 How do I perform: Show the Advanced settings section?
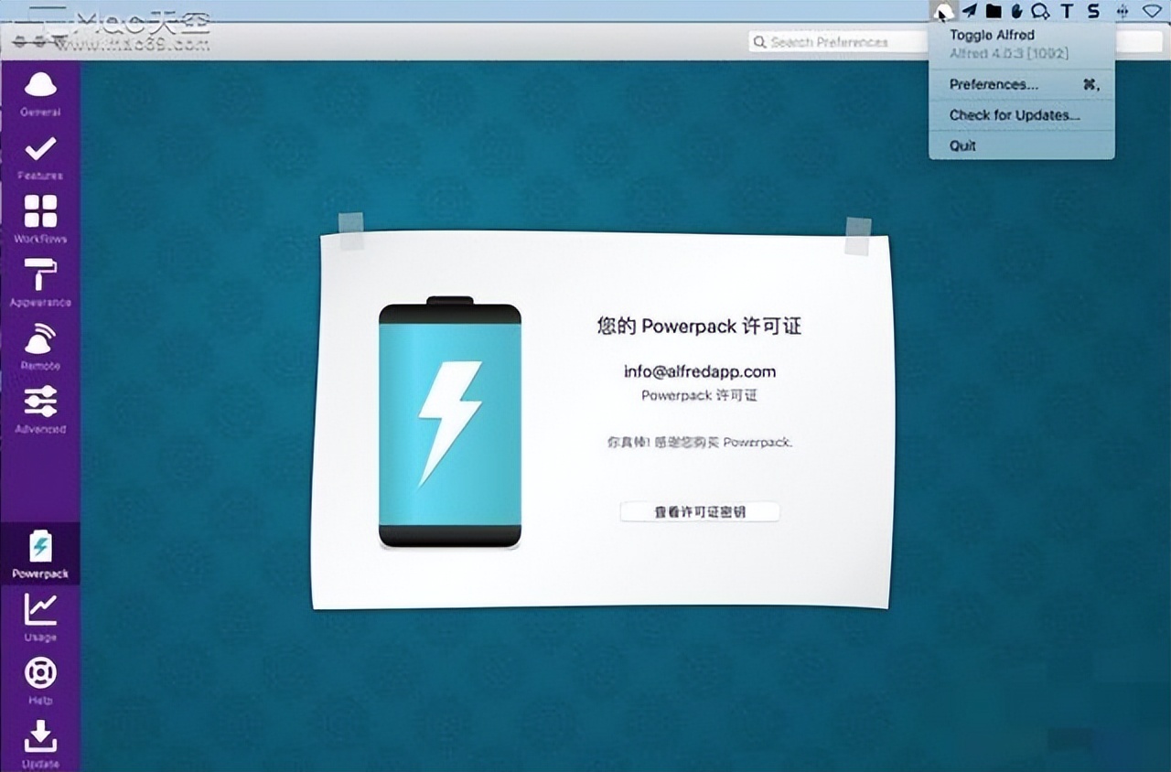[40, 410]
